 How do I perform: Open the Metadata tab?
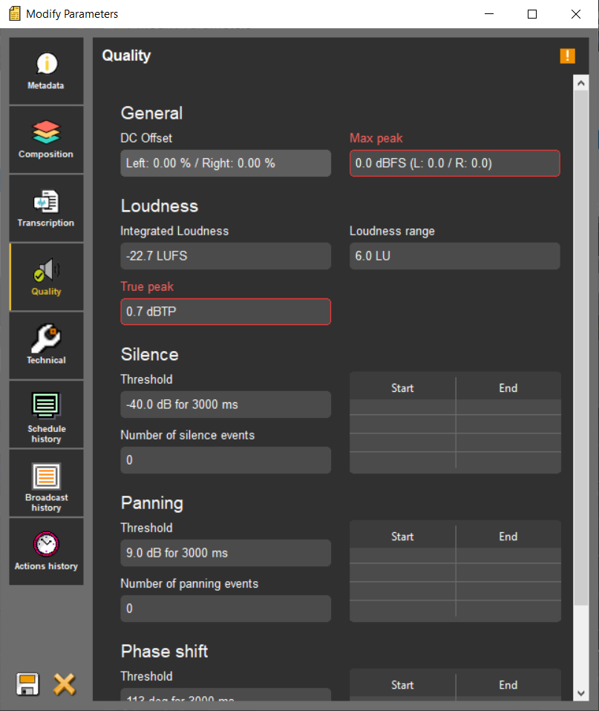(x=46, y=71)
